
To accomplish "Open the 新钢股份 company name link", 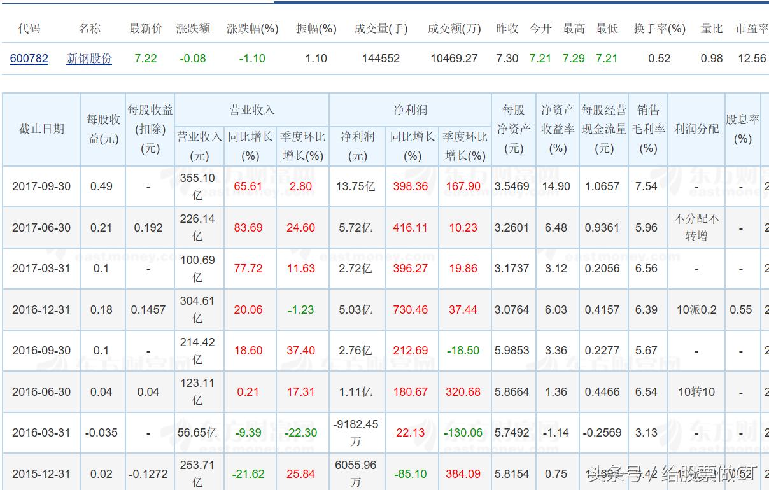I will [88, 58].
